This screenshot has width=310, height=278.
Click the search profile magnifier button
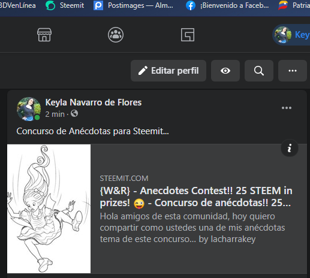[x=259, y=71]
